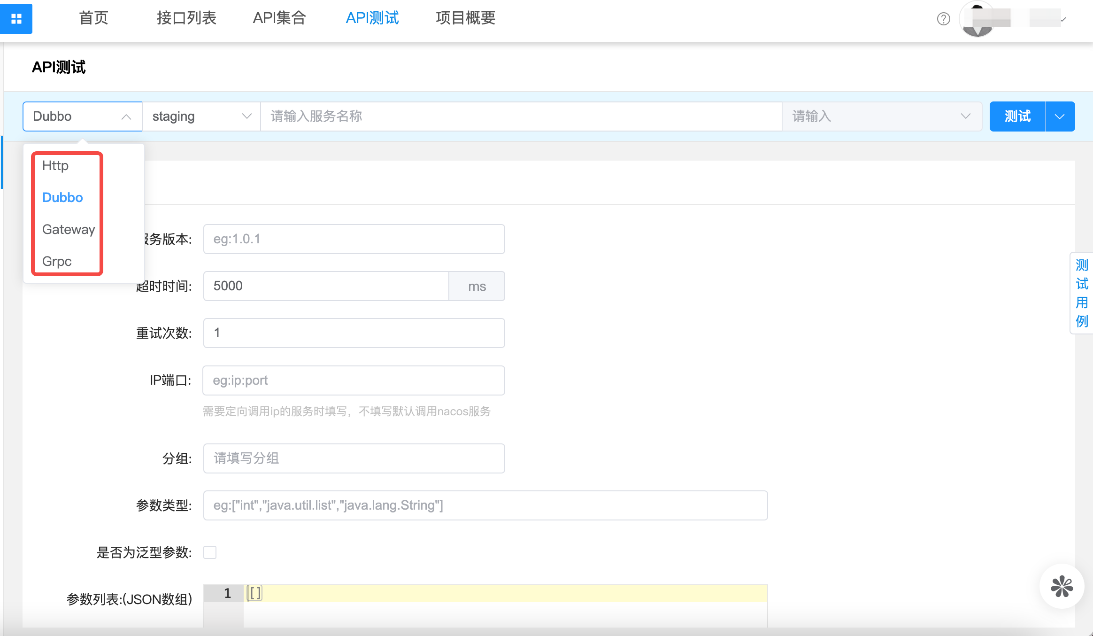1093x636 pixels.
Task: Select Gateway from protocol list
Action: click(x=68, y=230)
